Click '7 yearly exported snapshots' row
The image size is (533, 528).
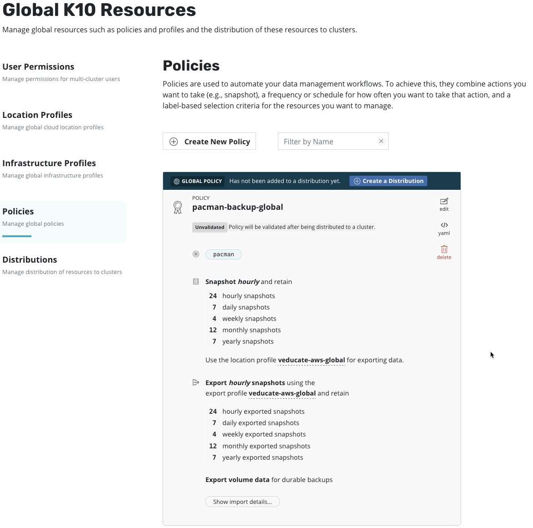tap(256, 457)
